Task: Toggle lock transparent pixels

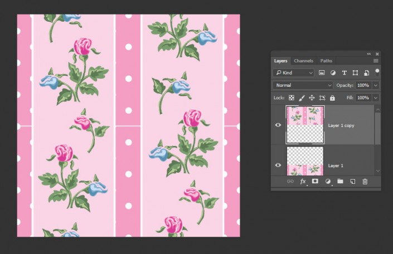Action: (x=292, y=98)
